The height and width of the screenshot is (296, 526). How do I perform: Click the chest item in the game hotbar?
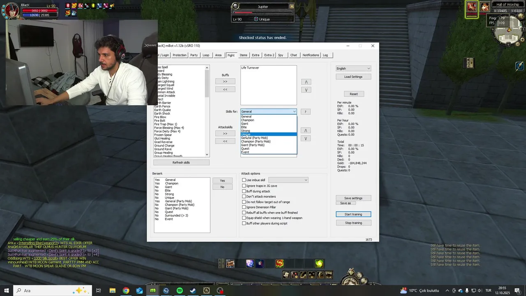tap(231, 264)
